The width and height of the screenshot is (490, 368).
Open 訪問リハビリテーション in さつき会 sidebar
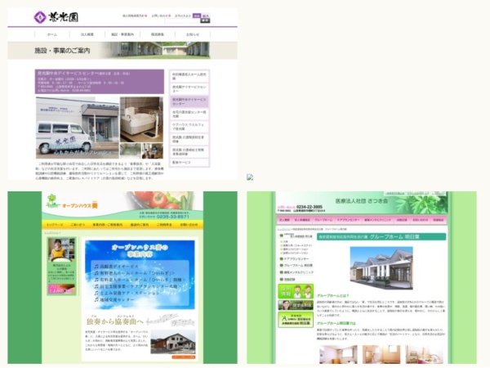pos(296,253)
